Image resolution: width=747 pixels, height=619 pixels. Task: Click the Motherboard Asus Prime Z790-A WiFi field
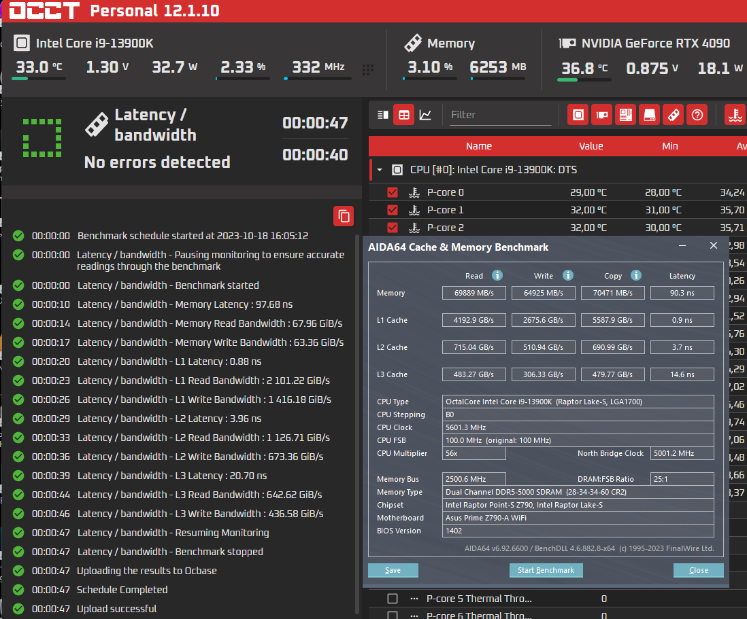click(x=578, y=518)
